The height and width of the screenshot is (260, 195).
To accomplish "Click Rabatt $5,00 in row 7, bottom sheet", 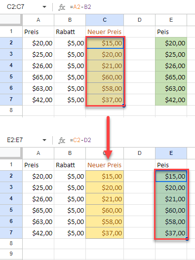I will [x=70, y=233].
